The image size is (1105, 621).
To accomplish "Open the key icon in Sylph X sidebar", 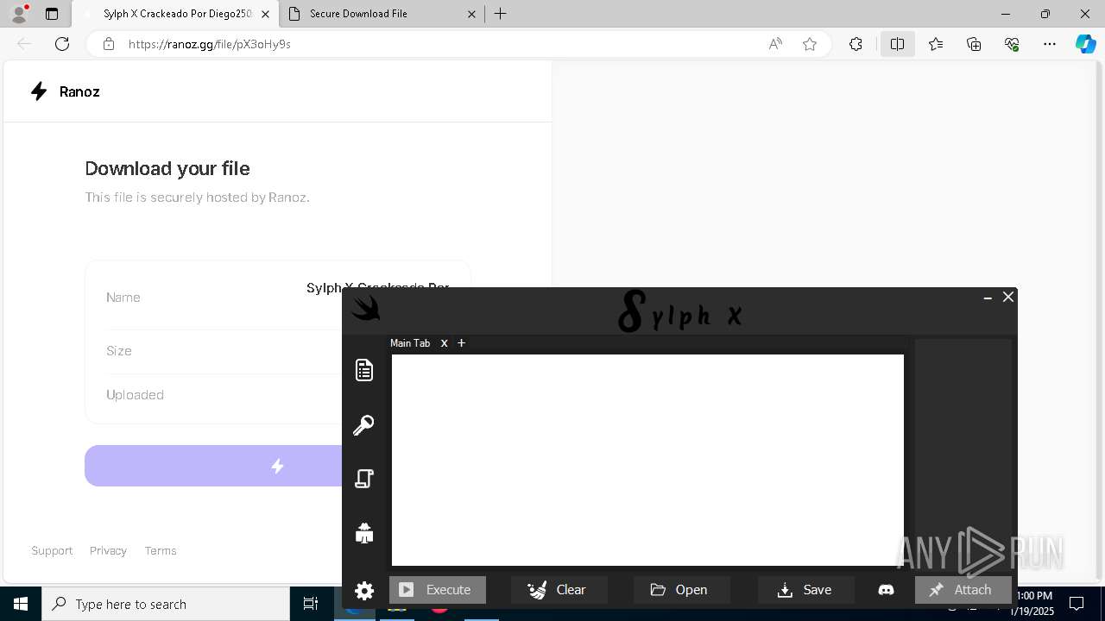I will coord(363,424).
